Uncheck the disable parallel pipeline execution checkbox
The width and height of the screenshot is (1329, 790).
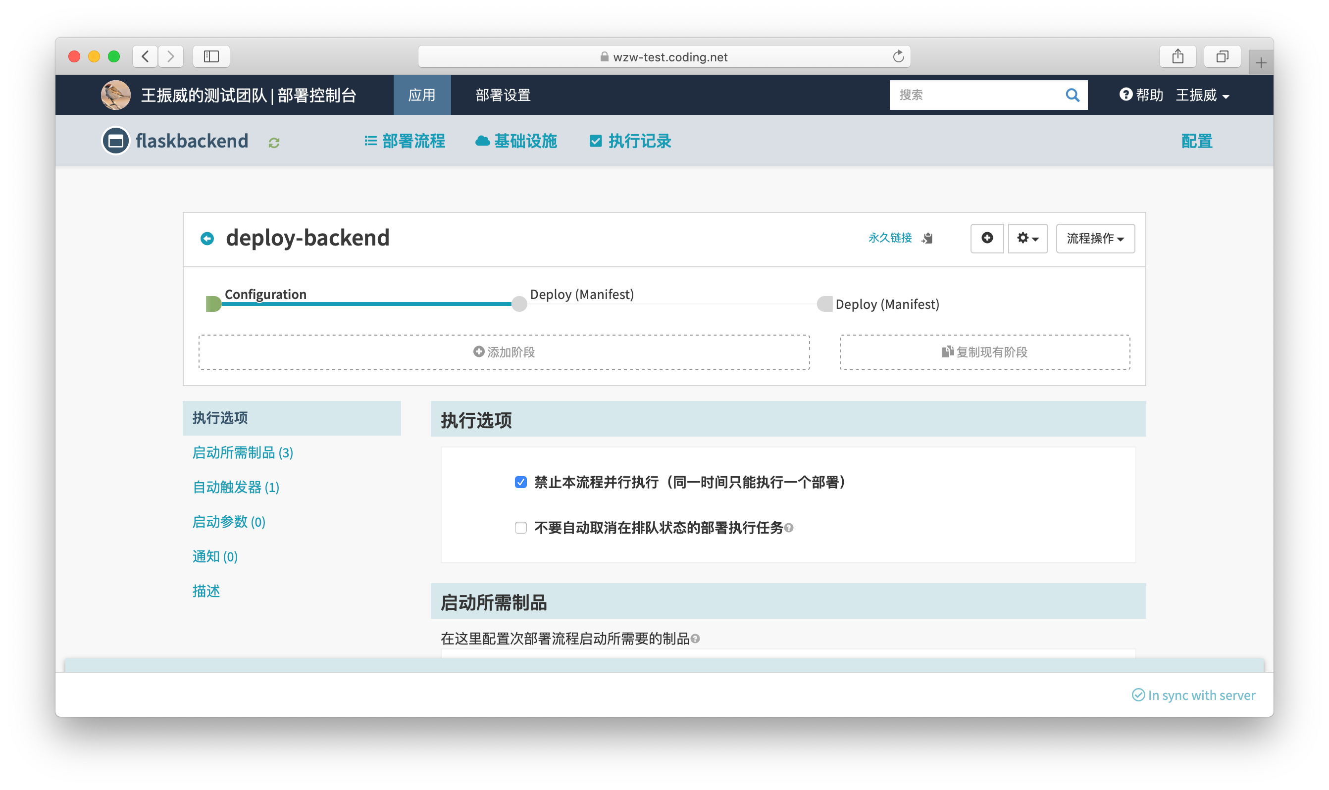tap(521, 482)
